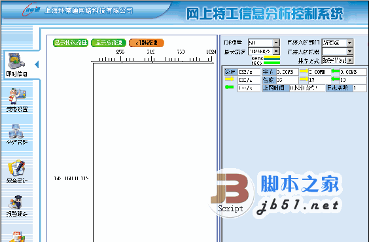This screenshot has height=242, width=369.
Task: Click the first green display button
Action: 71,43
